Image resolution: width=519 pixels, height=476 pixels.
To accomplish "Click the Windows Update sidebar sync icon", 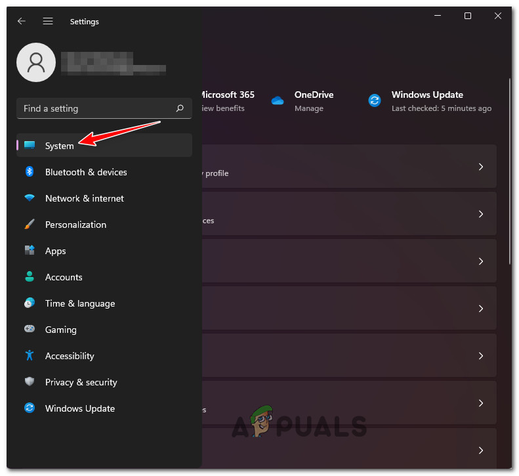I will pos(30,408).
